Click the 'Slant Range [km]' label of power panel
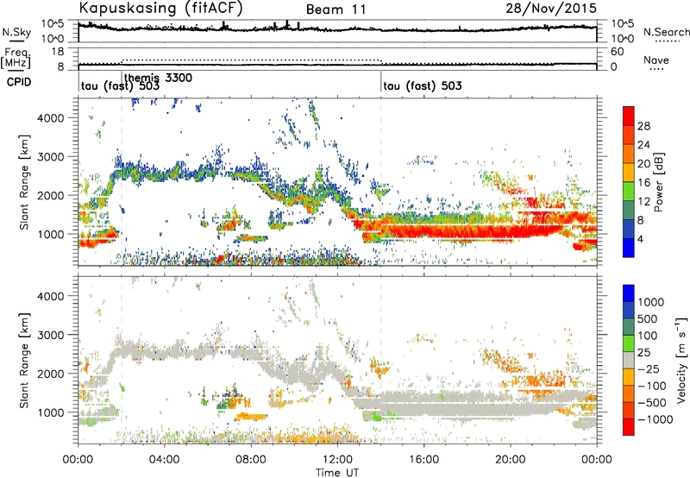 [x=25, y=182]
